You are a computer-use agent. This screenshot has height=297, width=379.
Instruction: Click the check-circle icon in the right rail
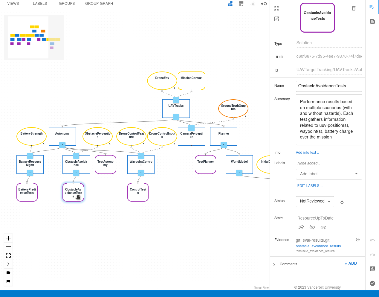click(x=372, y=283)
